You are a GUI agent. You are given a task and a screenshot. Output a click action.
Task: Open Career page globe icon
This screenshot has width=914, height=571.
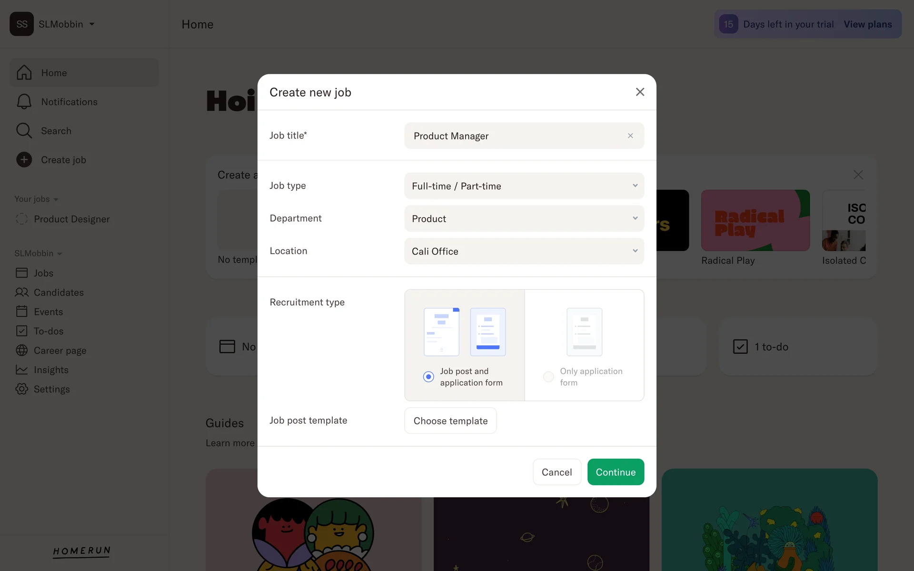[x=22, y=350]
